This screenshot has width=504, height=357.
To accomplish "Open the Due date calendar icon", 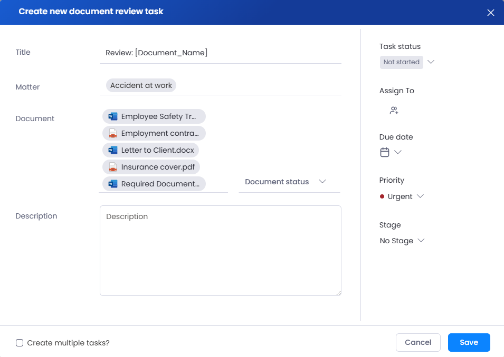I will [x=385, y=152].
